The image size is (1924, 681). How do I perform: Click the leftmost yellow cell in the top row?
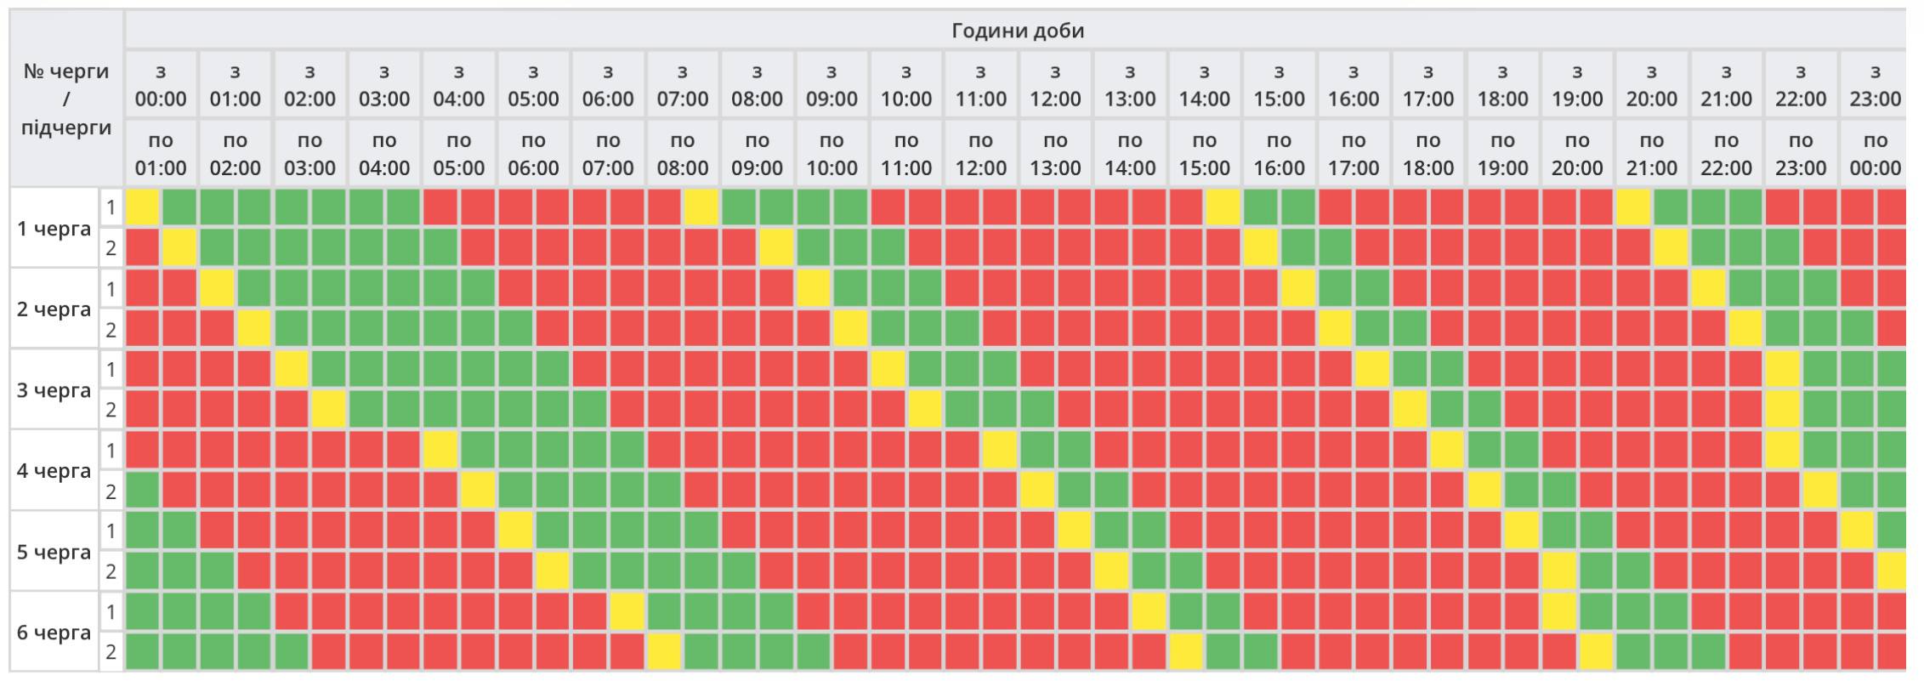(x=143, y=207)
